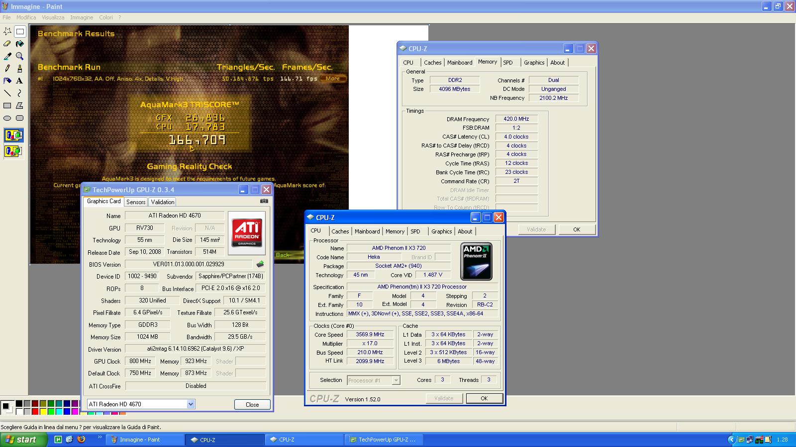Click OK in the front CPU-Z window

[x=484, y=398]
